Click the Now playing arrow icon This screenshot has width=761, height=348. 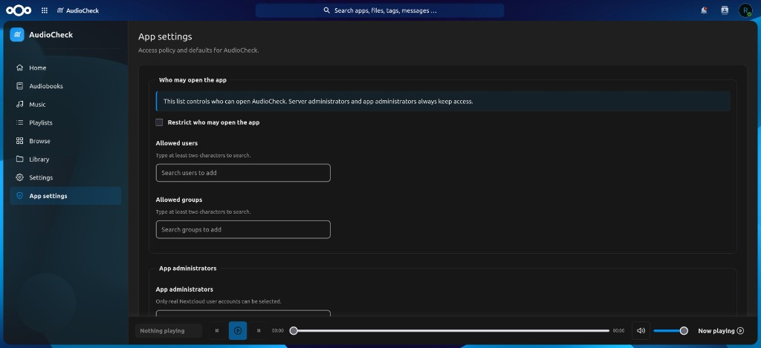[x=740, y=331]
